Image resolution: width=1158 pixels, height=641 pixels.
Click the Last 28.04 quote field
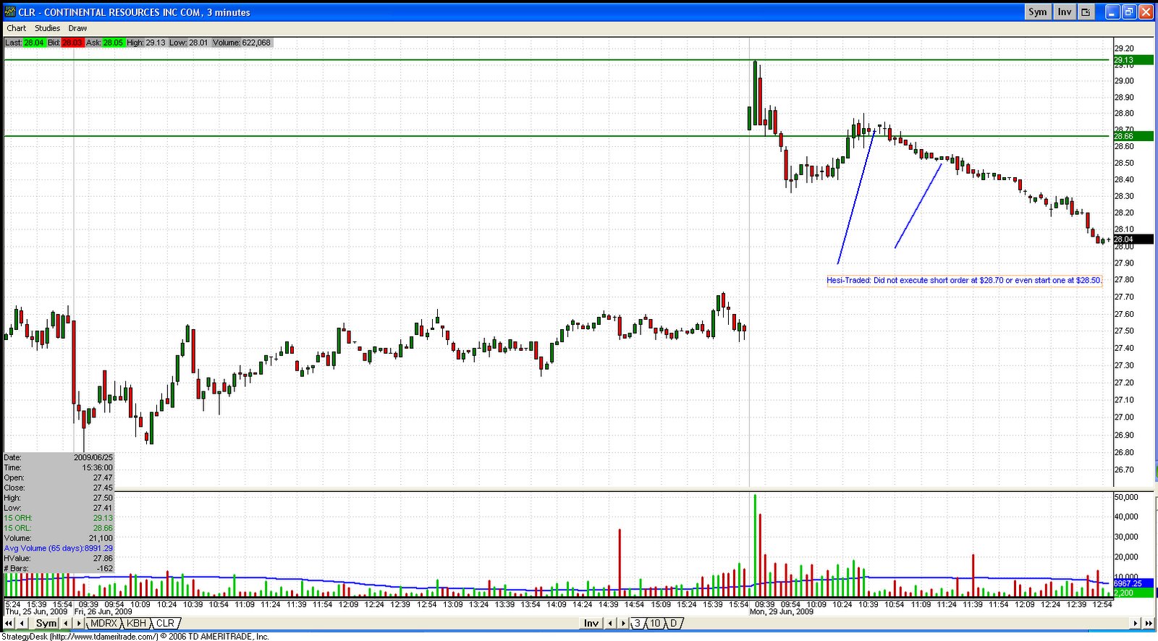click(25, 43)
